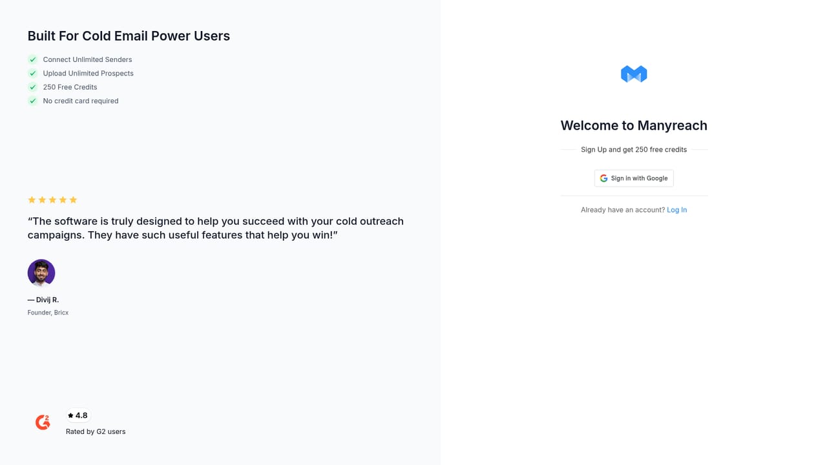This screenshot has height=465, width=827.
Task: Click the check icon beside Upload Unlimited Prospects
Action: (32, 73)
